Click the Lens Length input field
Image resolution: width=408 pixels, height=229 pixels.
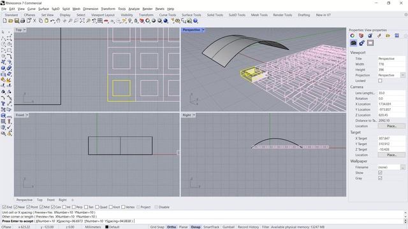pos(391,93)
